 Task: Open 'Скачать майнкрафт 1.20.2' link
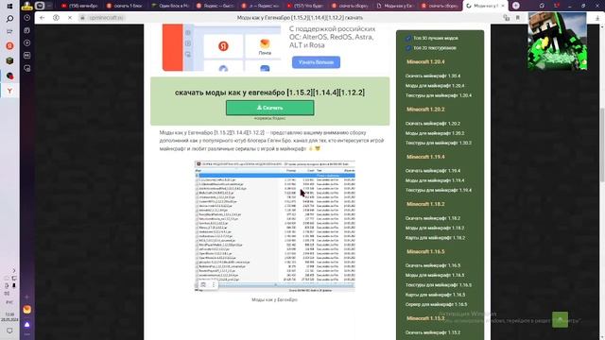pyautogui.click(x=433, y=124)
